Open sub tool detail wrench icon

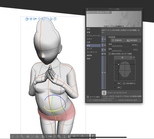click(22, 136)
